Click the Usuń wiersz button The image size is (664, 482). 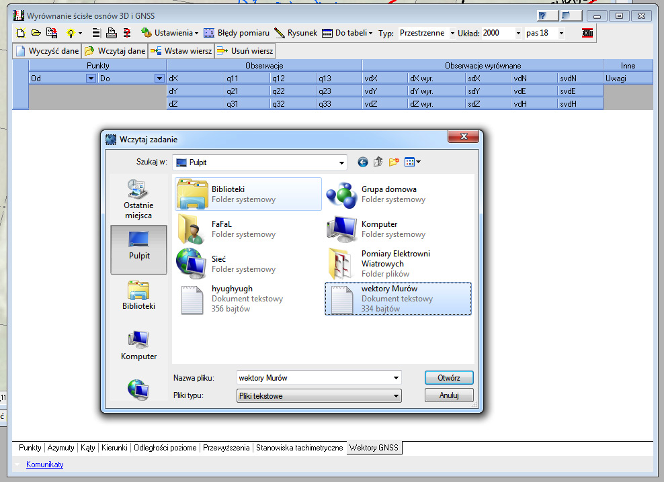pyautogui.click(x=245, y=51)
